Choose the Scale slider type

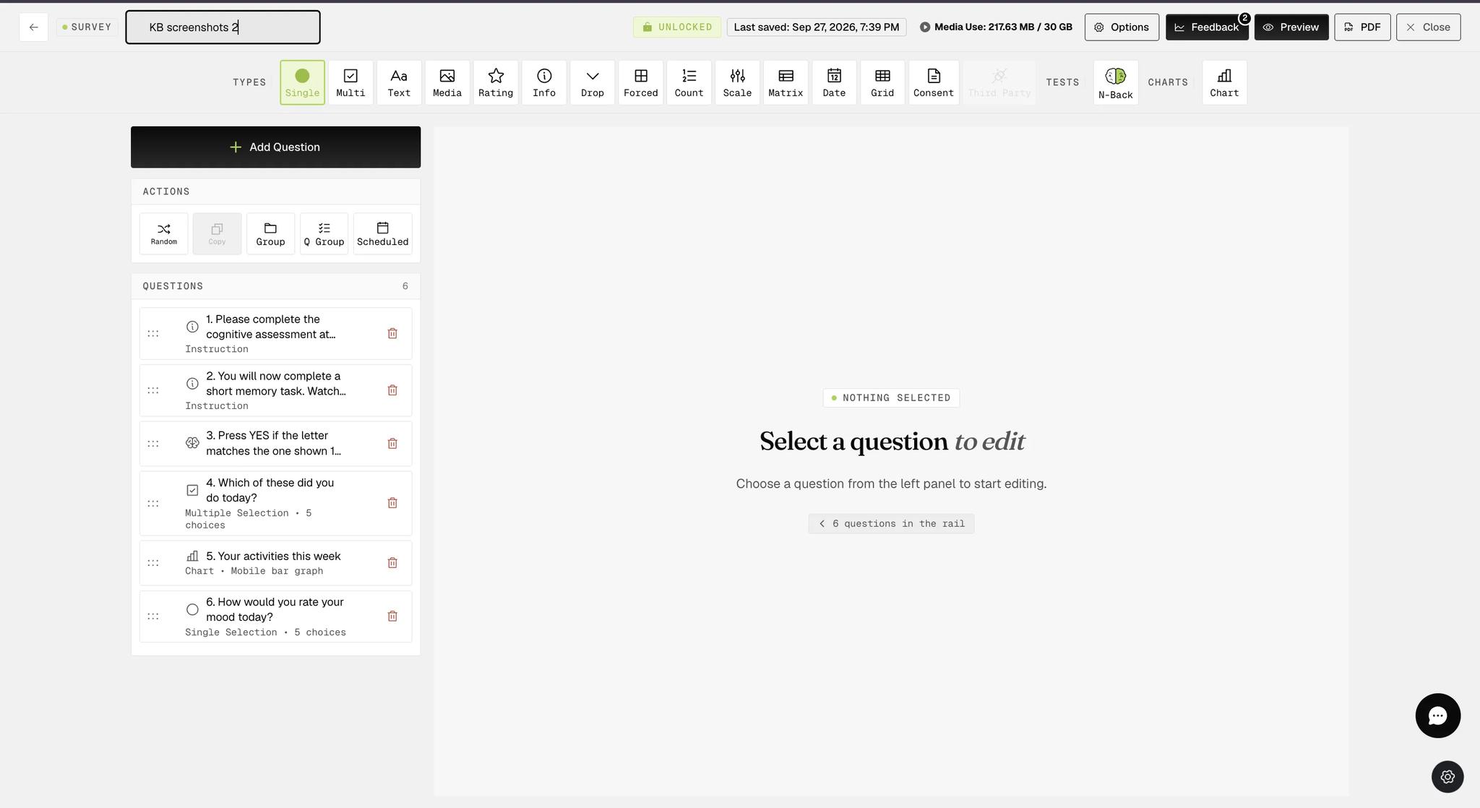[738, 82]
